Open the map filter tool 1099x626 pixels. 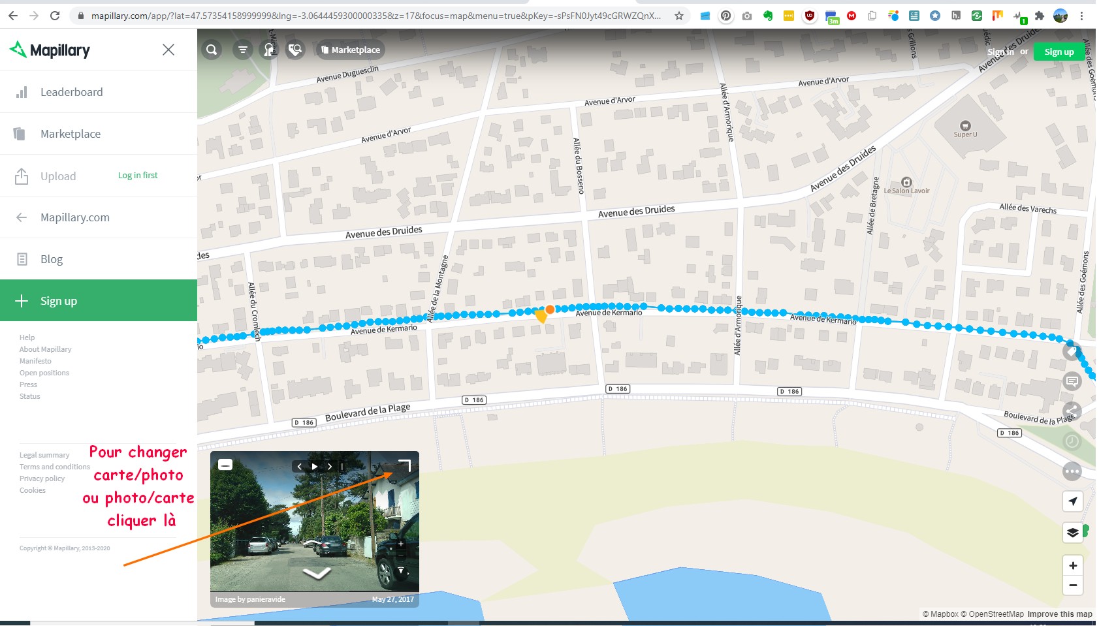click(x=242, y=50)
